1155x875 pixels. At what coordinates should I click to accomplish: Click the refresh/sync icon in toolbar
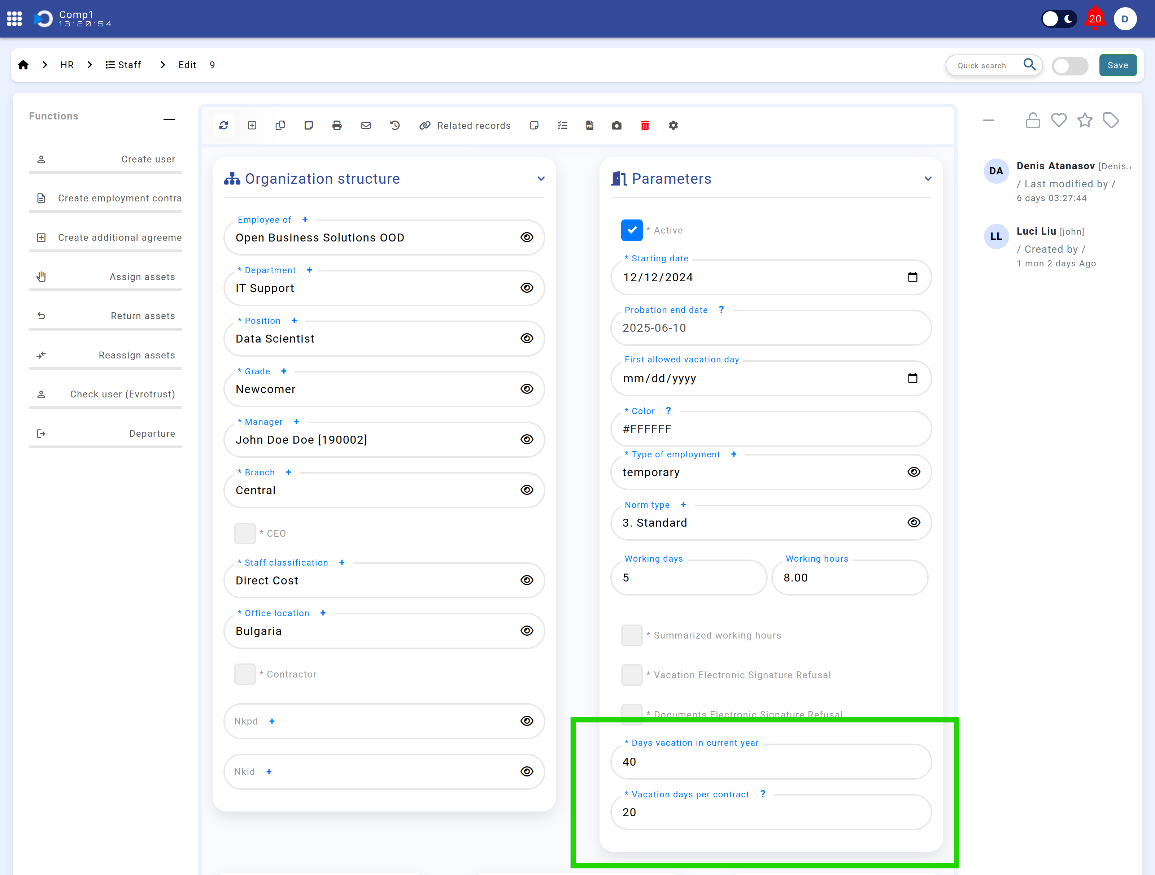click(x=224, y=125)
